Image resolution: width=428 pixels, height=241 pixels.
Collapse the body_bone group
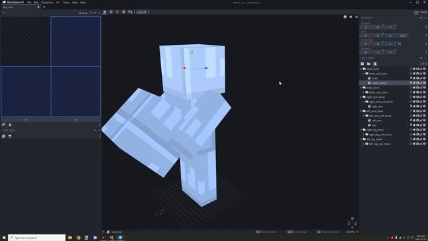[361, 88]
